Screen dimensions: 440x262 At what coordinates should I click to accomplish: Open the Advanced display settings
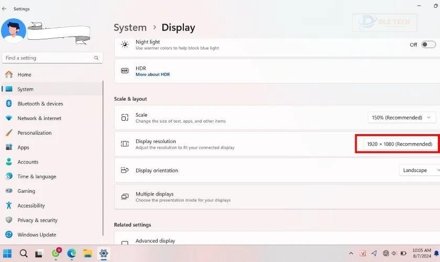click(277, 239)
